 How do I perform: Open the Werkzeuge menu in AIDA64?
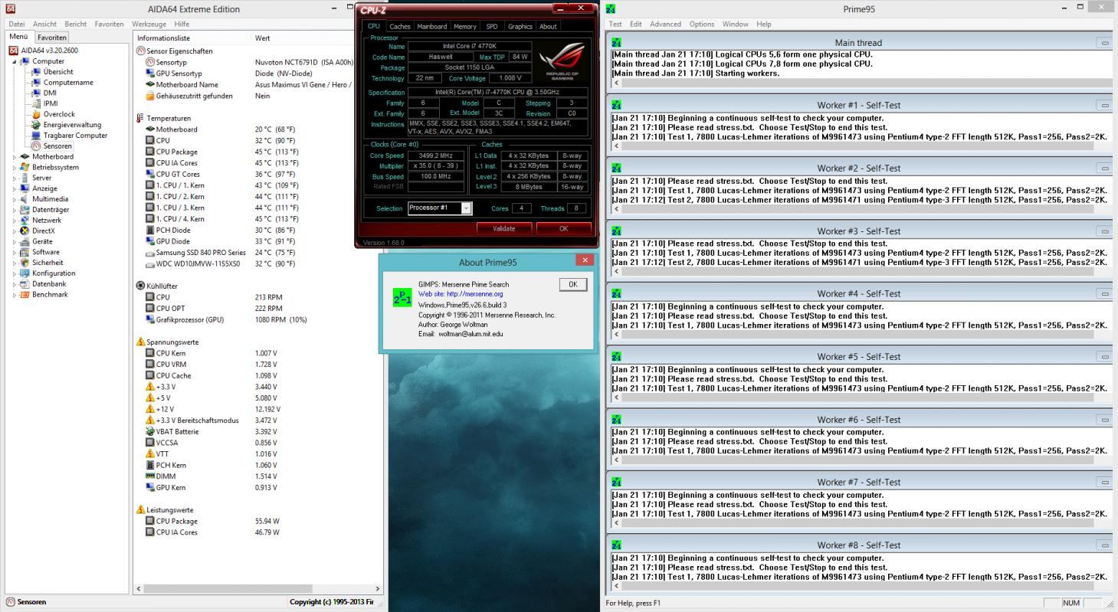(x=149, y=24)
